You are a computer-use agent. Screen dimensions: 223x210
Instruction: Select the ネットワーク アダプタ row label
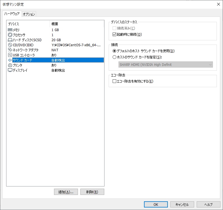(x=25, y=50)
